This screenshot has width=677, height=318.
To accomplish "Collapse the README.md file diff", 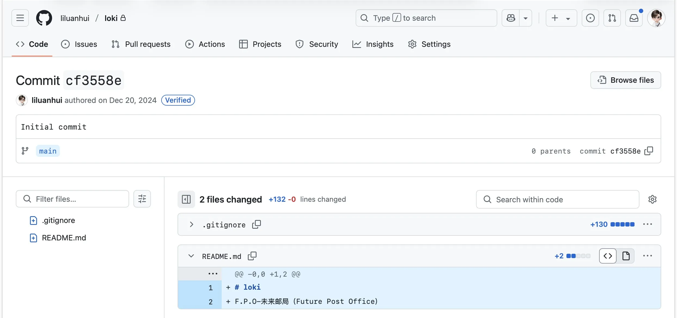I will [x=191, y=256].
